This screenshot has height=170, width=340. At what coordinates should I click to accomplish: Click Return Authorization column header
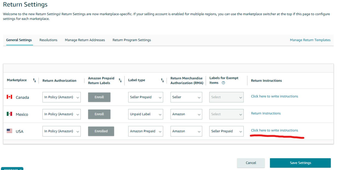tap(59, 81)
